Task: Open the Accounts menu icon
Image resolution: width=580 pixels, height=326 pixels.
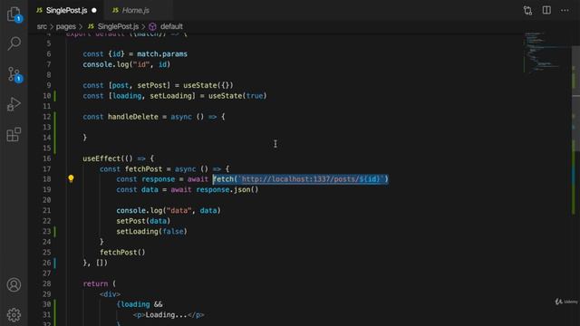Action: (14, 285)
